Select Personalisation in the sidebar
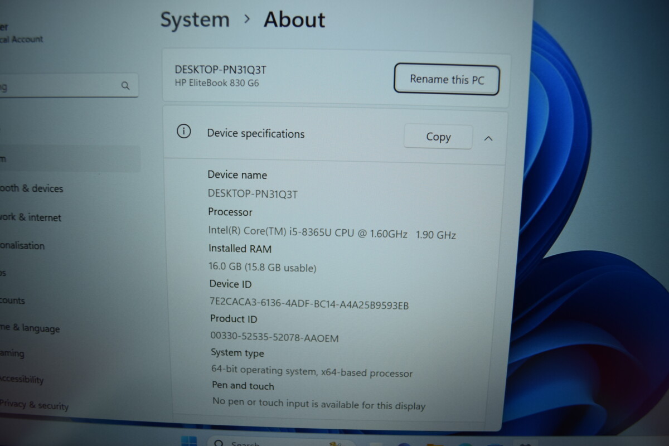The width and height of the screenshot is (669, 446). coord(22,245)
